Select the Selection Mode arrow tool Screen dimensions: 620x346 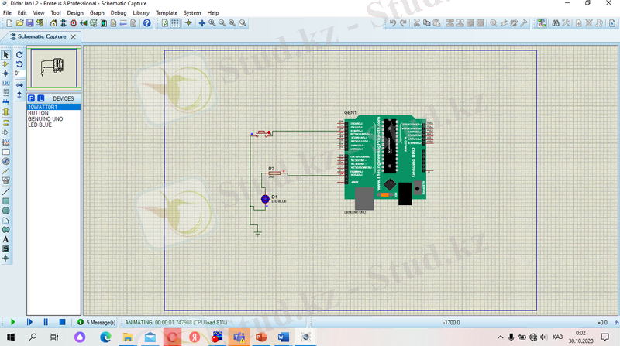(5, 54)
